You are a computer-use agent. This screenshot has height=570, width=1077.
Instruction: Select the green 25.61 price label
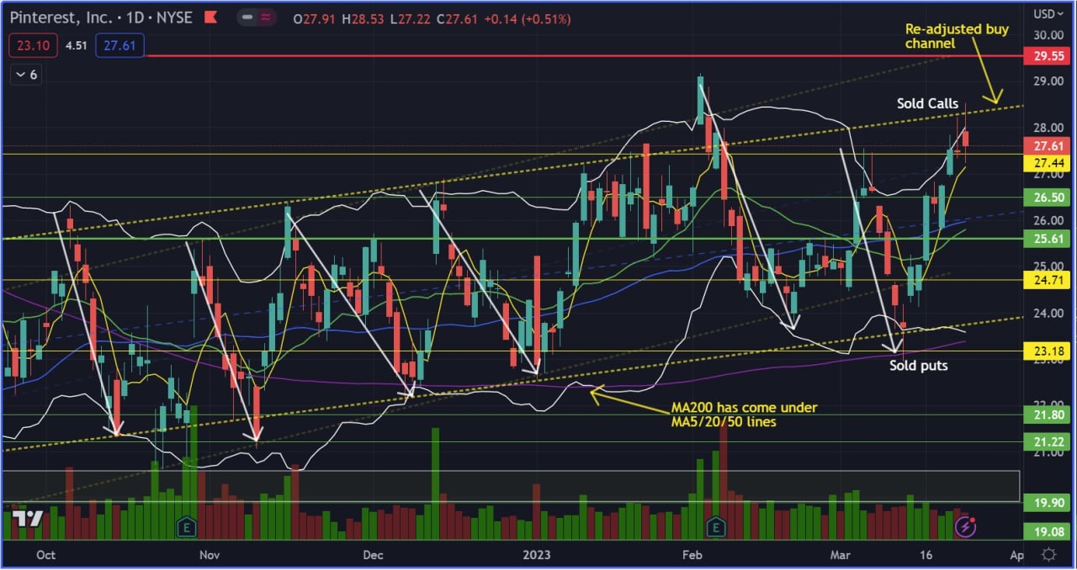click(1046, 239)
